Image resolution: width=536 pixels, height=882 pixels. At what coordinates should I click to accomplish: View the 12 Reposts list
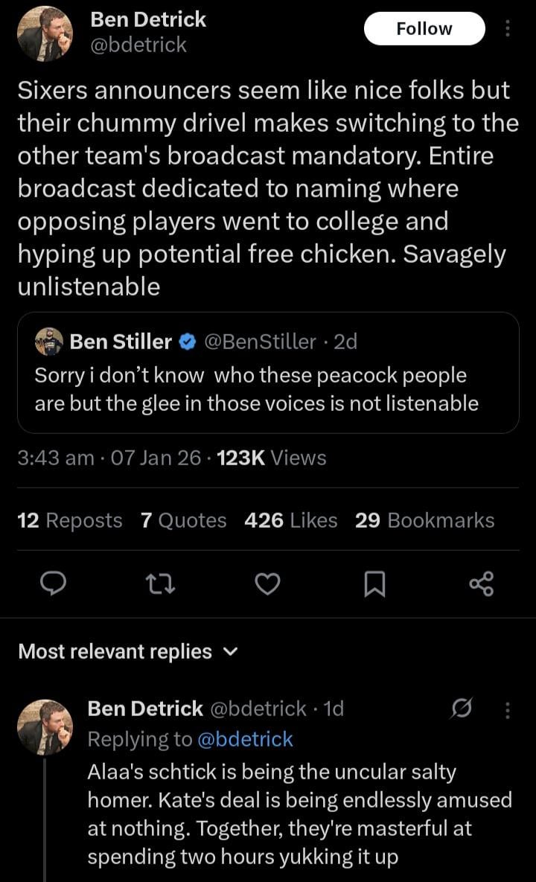click(69, 520)
